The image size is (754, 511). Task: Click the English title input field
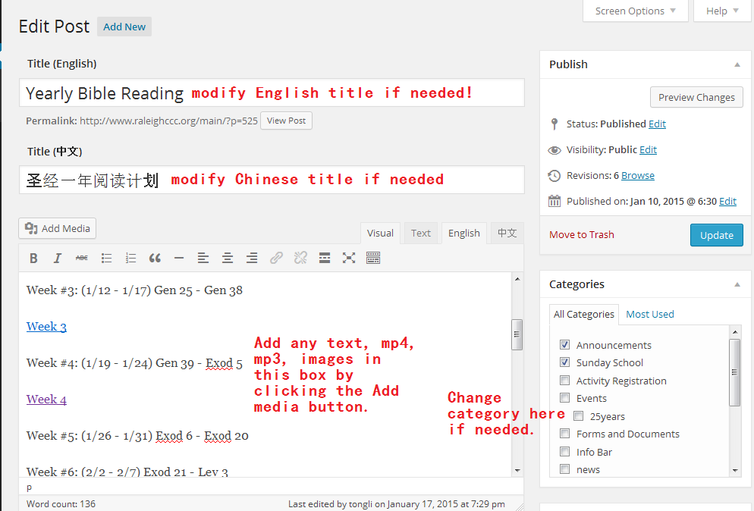point(272,92)
